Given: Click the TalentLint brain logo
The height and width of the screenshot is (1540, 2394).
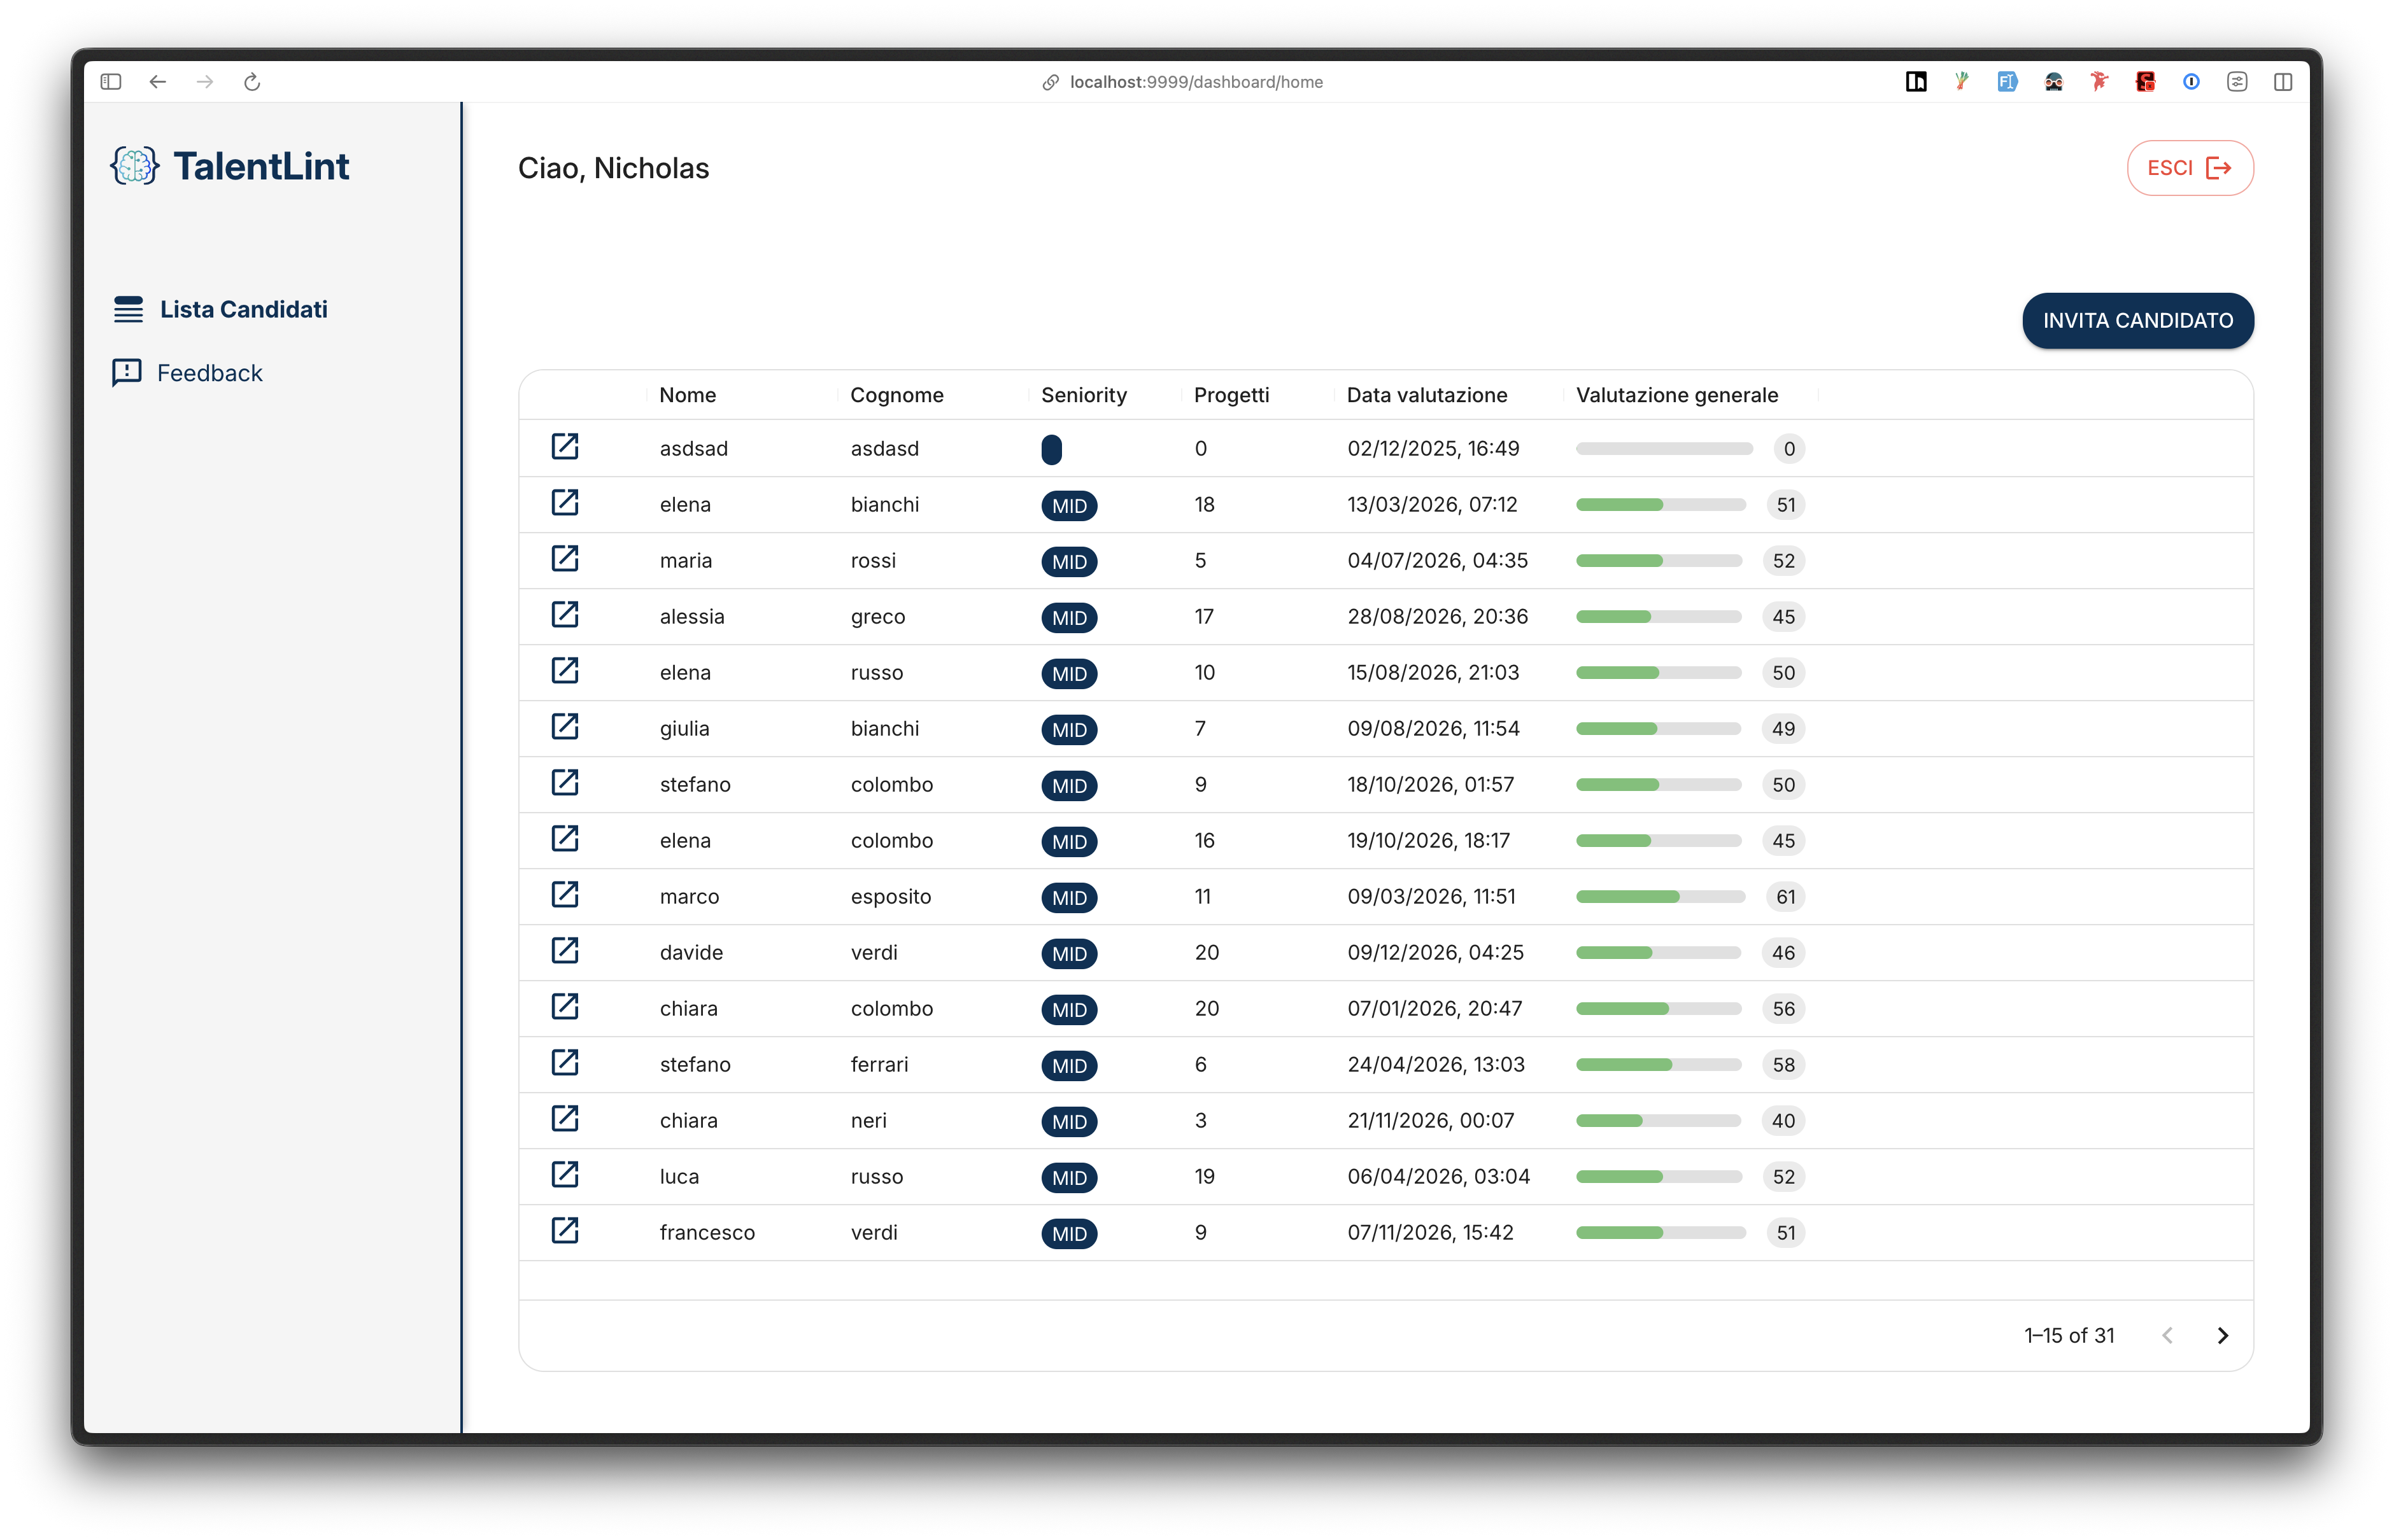Looking at the screenshot, I should [134, 166].
